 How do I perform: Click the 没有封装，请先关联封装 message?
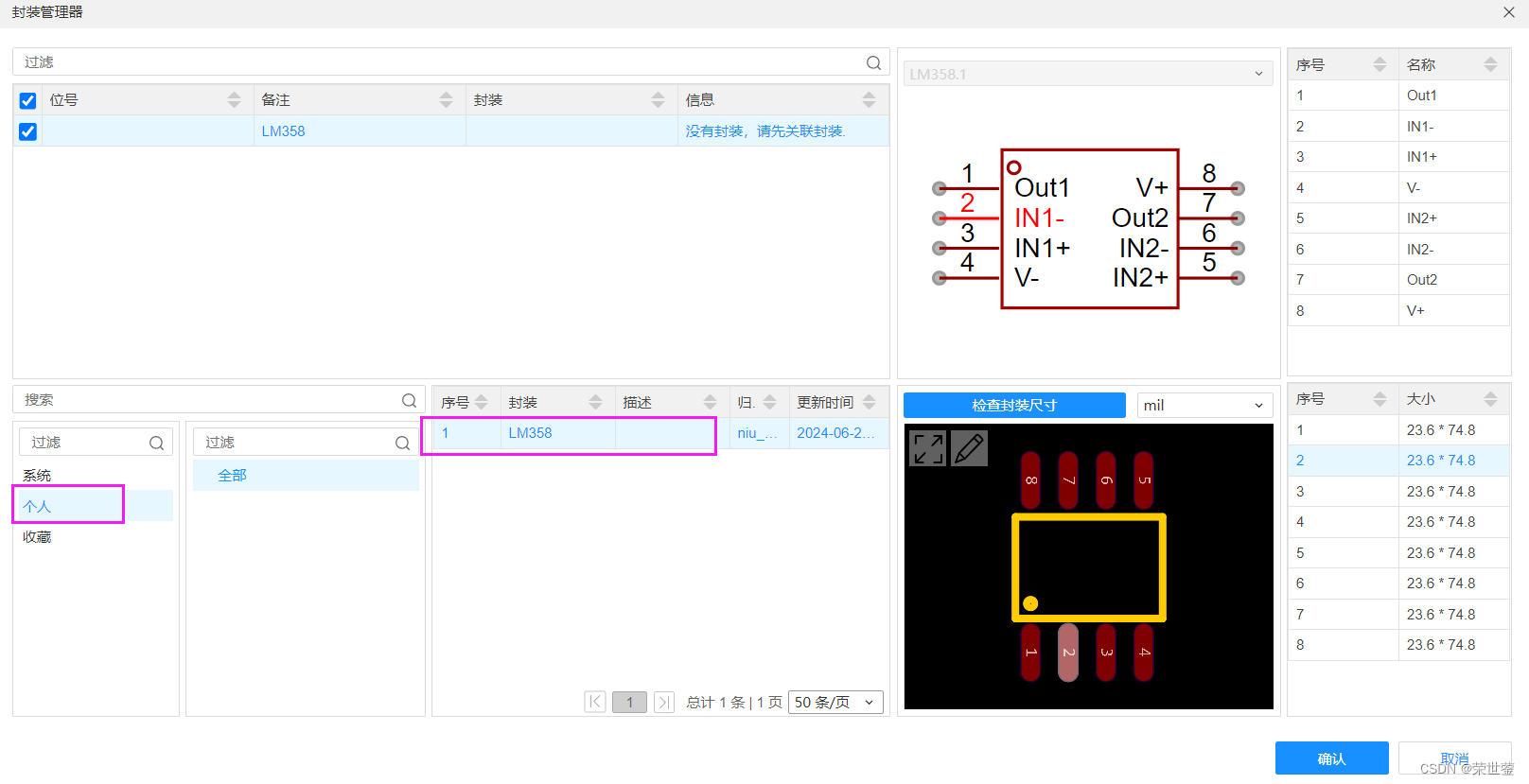point(765,131)
